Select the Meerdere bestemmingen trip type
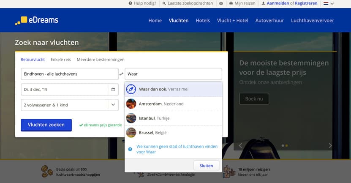The width and height of the screenshot is (351, 183). (101, 60)
